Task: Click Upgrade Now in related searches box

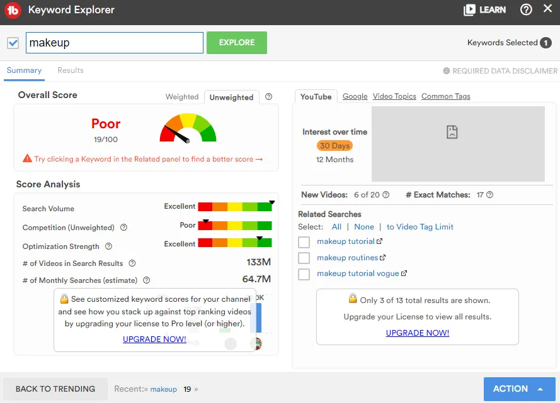Action: 418,333
